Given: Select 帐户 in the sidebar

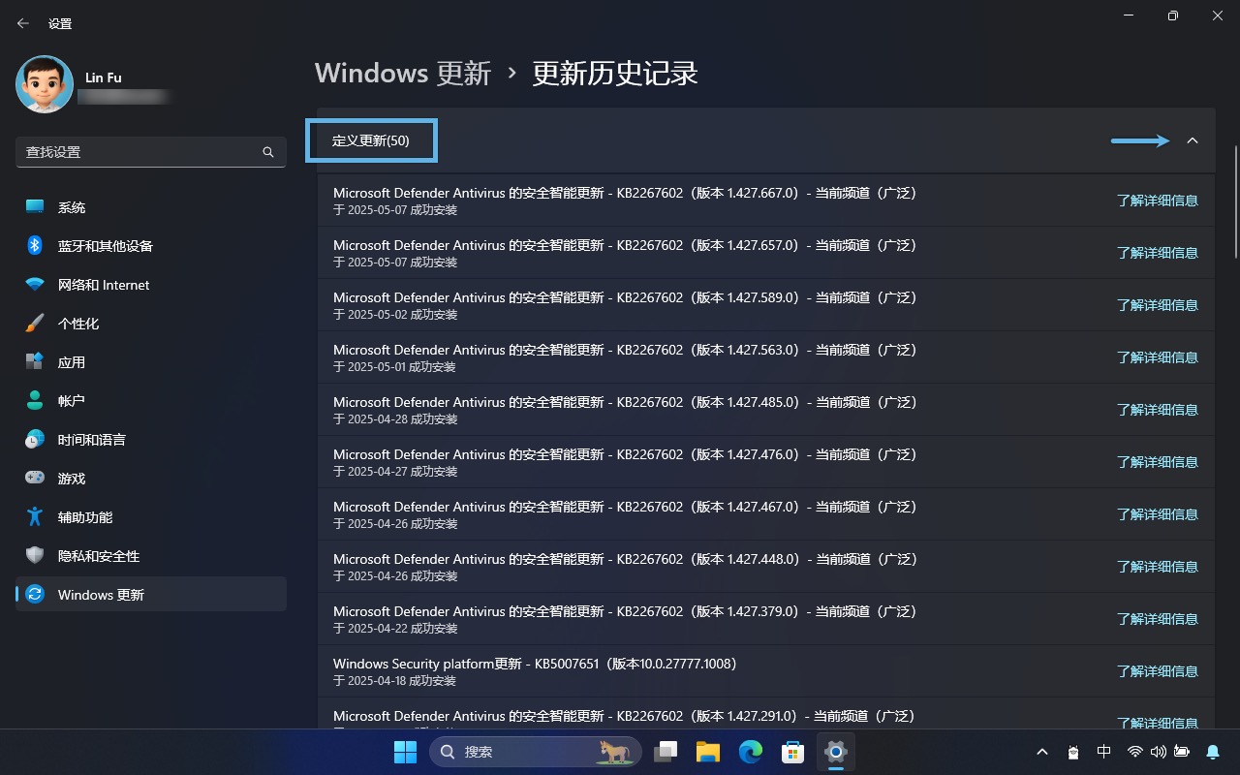Looking at the screenshot, I should coord(151,401).
